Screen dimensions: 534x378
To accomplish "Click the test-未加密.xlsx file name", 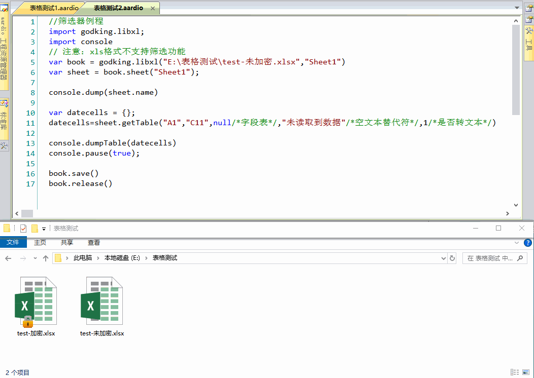I will [x=102, y=333].
